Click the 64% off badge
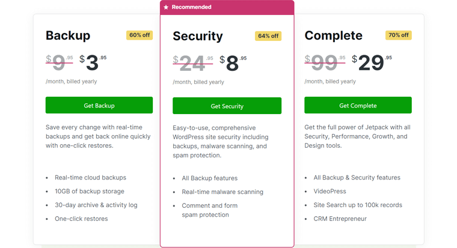This screenshot has width=457, height=248. click(268, 36)
